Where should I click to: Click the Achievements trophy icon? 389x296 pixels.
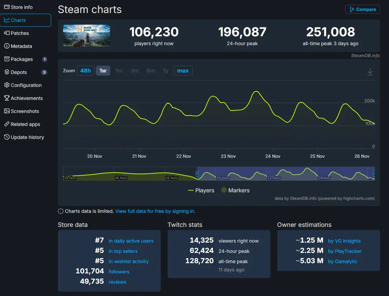7,98
